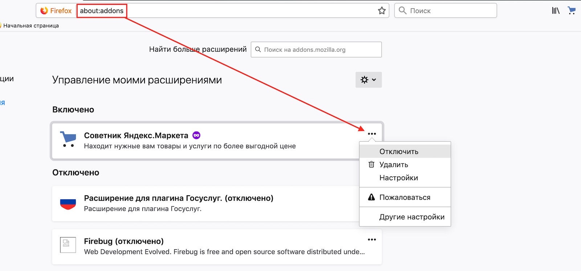Click the Госуслуги tricolor extension icon
Screen dimensions: 581x271
point(68,204)
